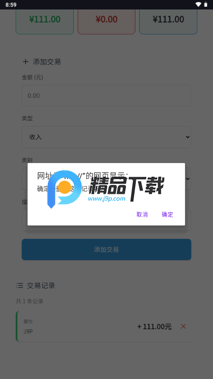This screenshot has height=379, width=213.
Task: Click the blue 添加交易 submit button
Action: coord(106,250)
